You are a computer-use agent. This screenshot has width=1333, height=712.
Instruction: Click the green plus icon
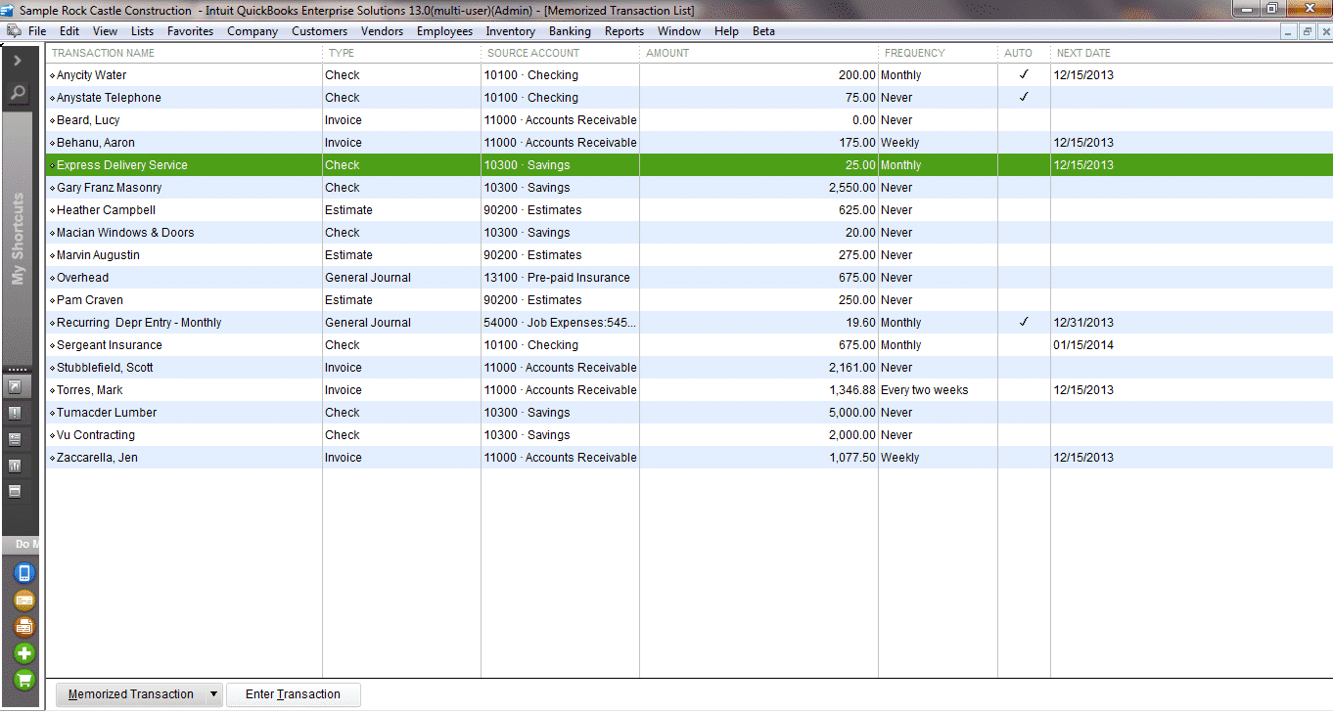click(24, 653)
